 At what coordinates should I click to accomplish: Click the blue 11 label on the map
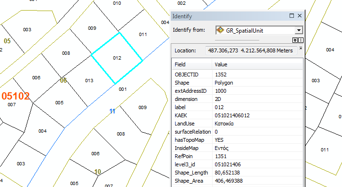(x=112, y=112)
